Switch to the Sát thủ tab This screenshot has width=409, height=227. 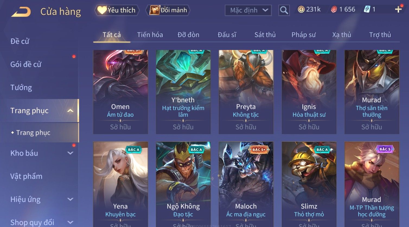point(265,35)
